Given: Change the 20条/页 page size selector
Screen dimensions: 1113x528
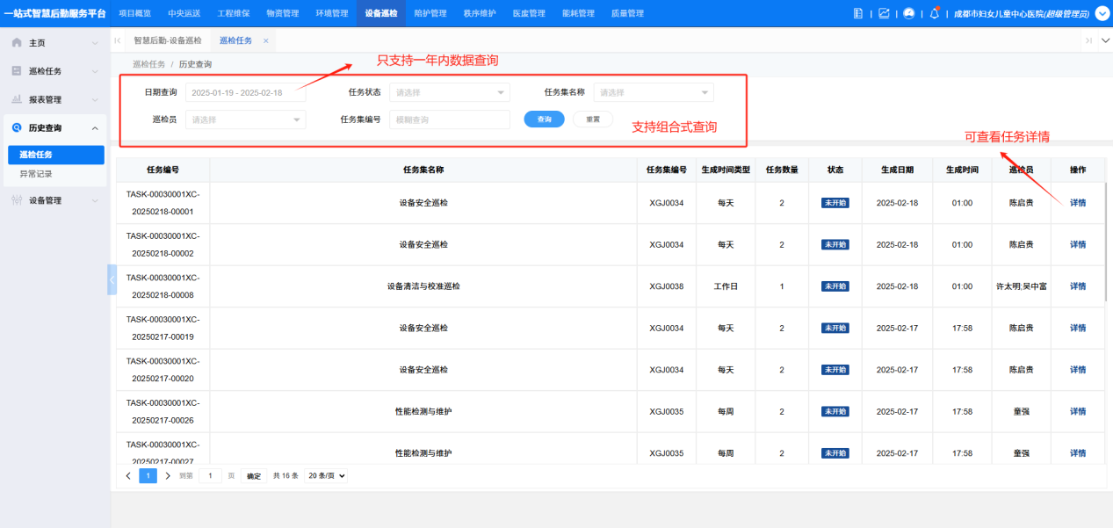Looking at the screenshot, I should click(326, 475).
